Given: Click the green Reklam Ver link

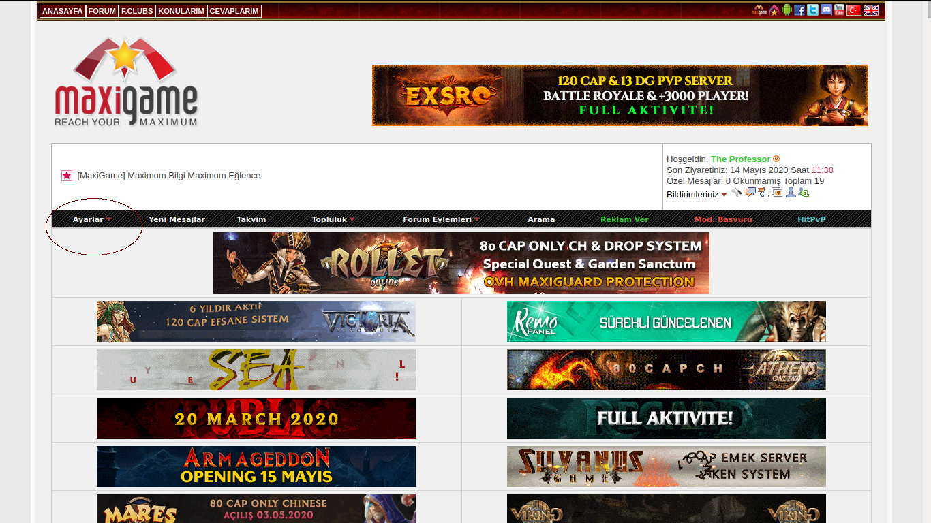Looking at the screenshot, I should 624,219.
